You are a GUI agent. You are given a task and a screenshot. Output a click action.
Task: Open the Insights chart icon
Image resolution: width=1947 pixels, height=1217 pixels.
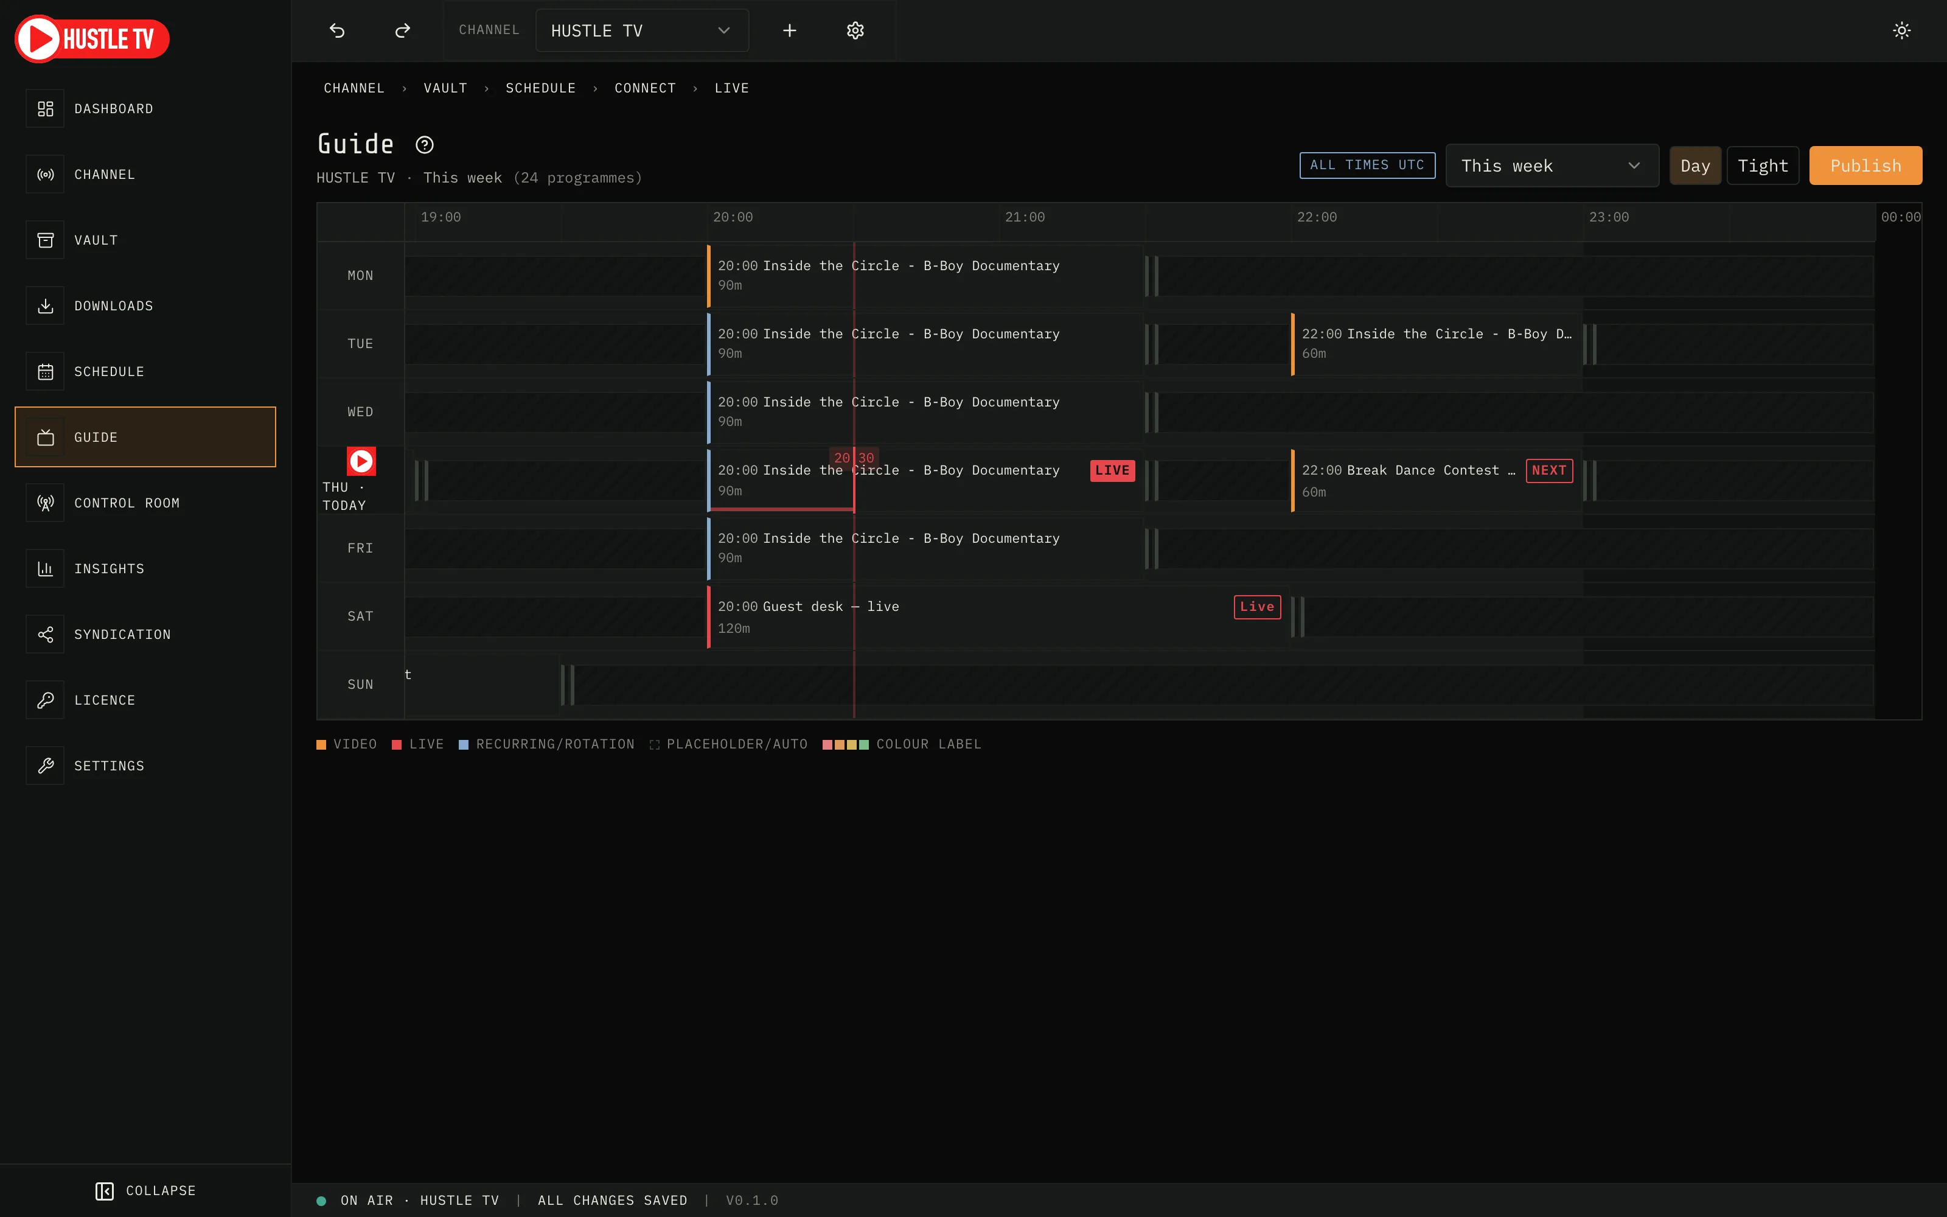45,569
